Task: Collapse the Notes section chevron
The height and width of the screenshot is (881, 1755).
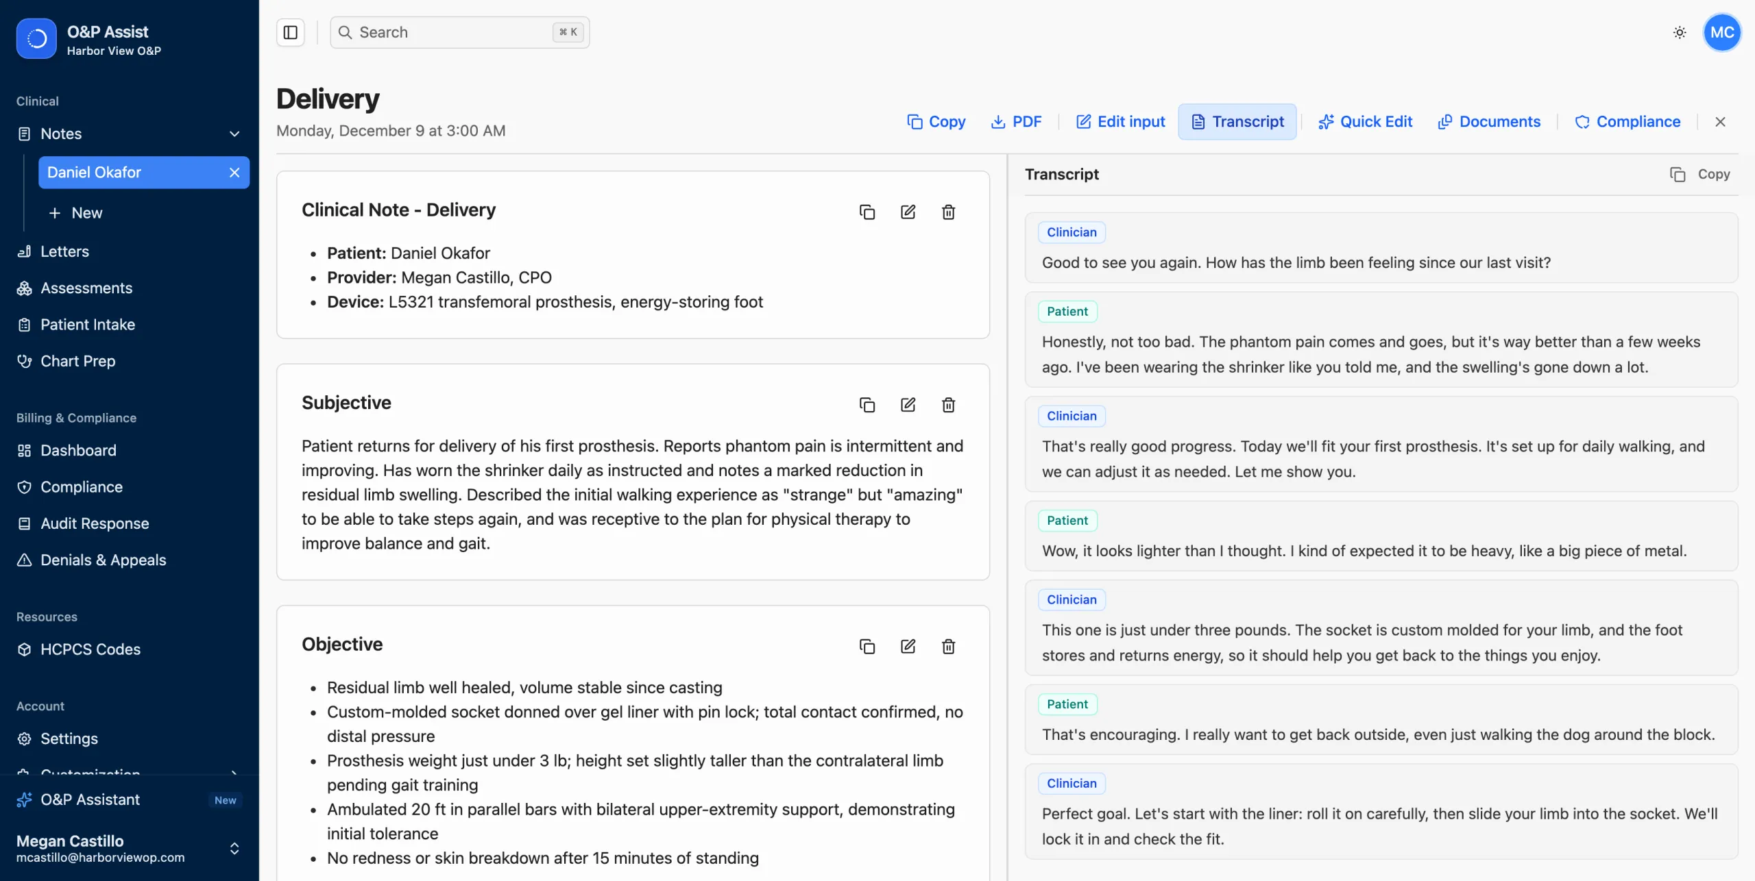Action: coord(234,134)
